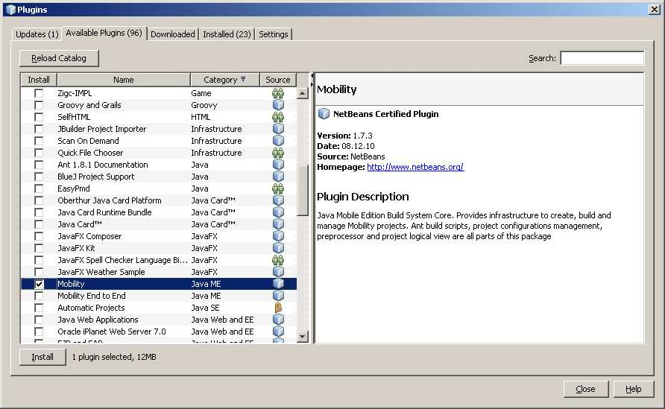Tick the JavaFX Composer install checkbox

pos(39,236)
